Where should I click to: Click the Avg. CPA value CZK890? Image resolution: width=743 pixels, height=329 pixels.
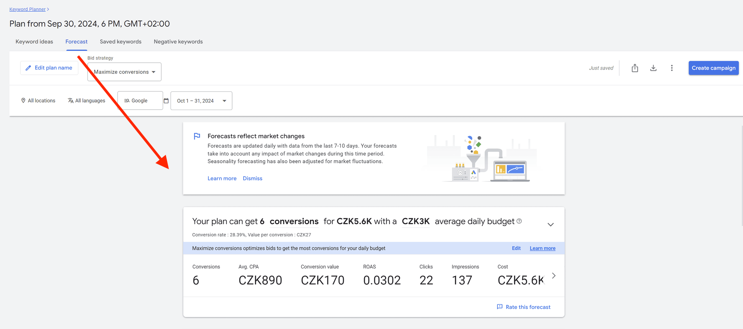pos(260,280)
